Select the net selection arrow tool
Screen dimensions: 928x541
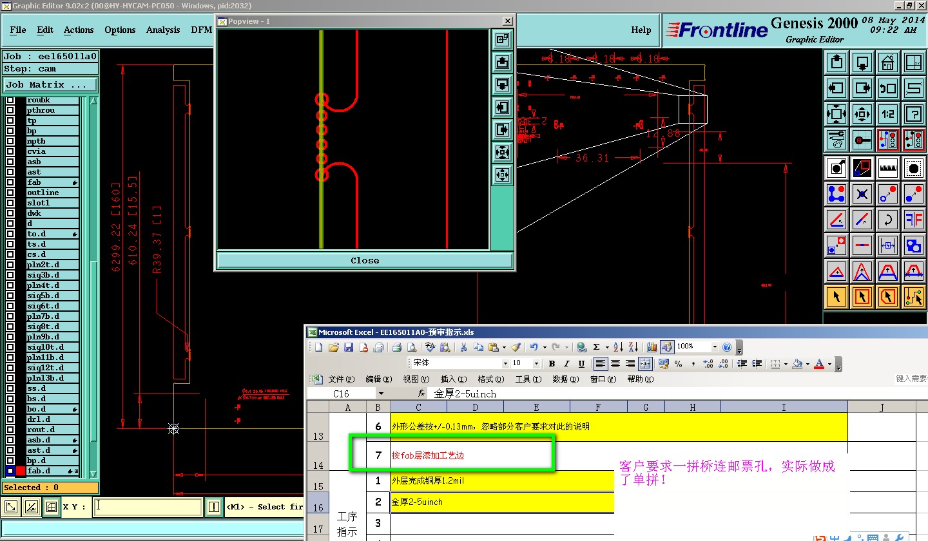[914, 296]
